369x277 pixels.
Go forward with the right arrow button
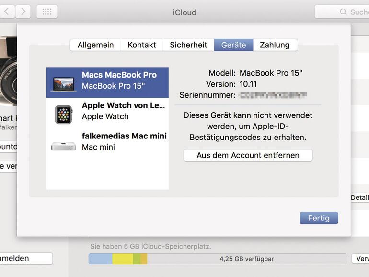(23, 12)
